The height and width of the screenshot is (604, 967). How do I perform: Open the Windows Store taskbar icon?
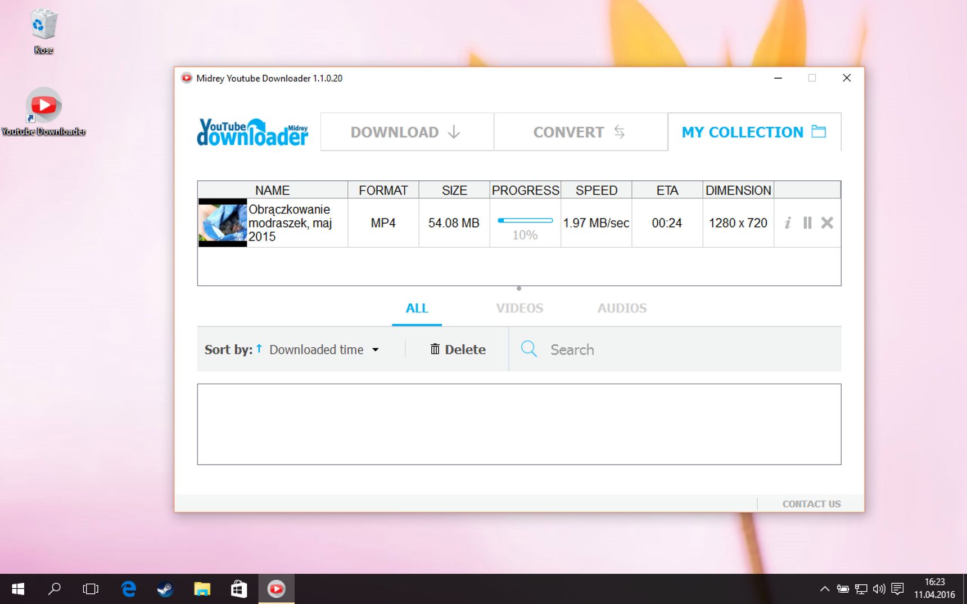239,589
